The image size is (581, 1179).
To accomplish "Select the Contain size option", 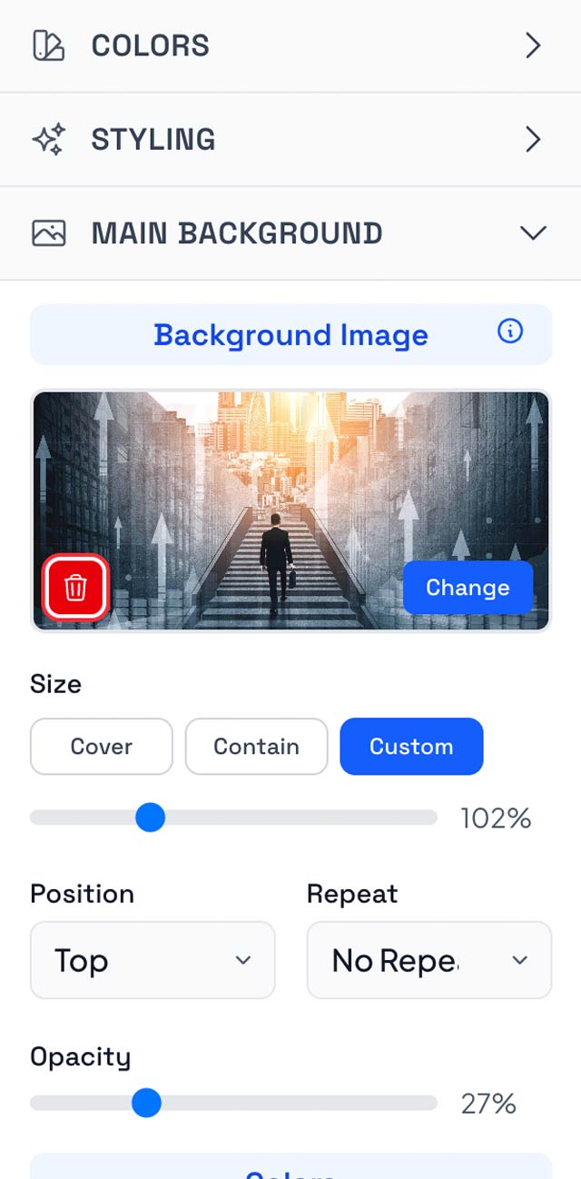I will 256,747.
